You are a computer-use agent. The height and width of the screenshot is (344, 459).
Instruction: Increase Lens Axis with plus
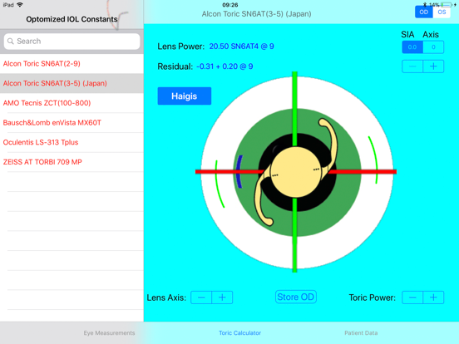click(222, 297)
